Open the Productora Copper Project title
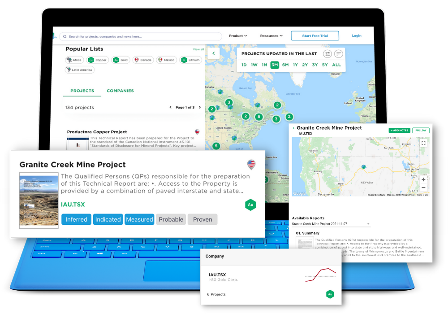This screenshot has height=314, width=448. [97, 132]
